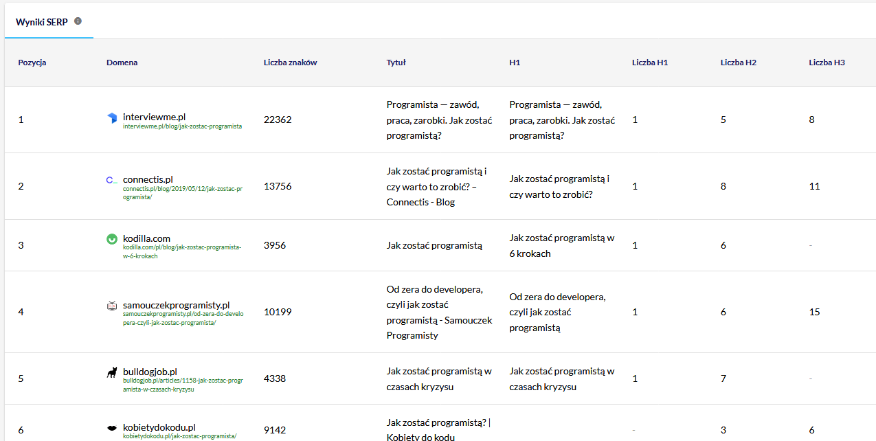Select the Wyniki SERP tab
This screenshot has height=441, width=876.
[x=41, y=21]
